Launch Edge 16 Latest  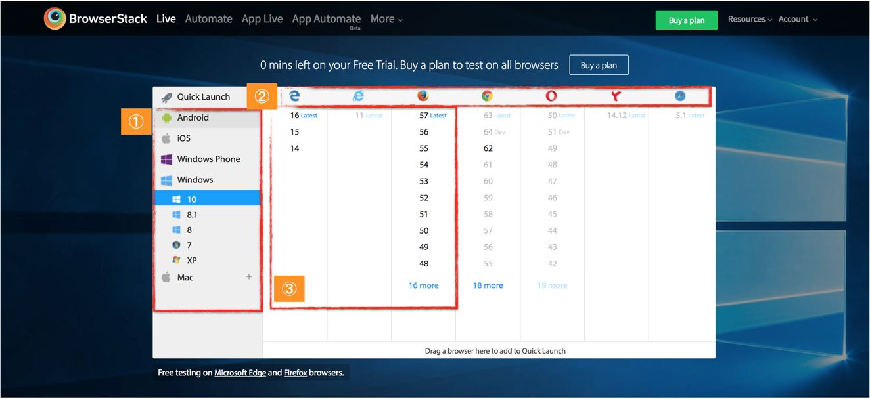[x=304, y=115]
